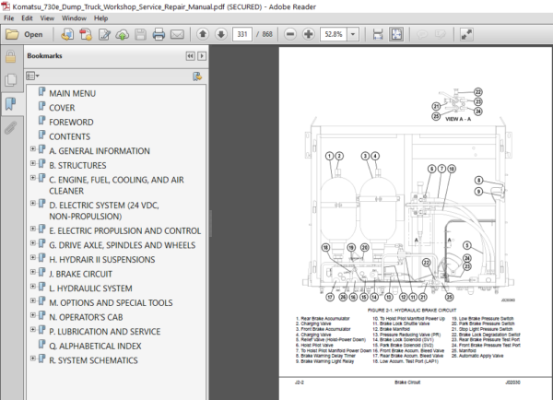The width and height of the screenshot is (553, 400).
Task: Click the Open folder icon
Action: coord(12,34)
